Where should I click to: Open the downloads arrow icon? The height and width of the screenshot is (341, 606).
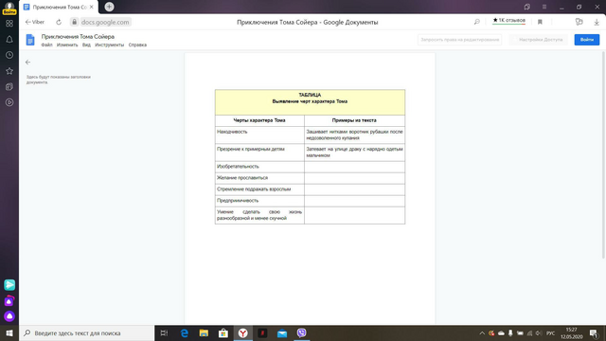click(x=597, y=22)
